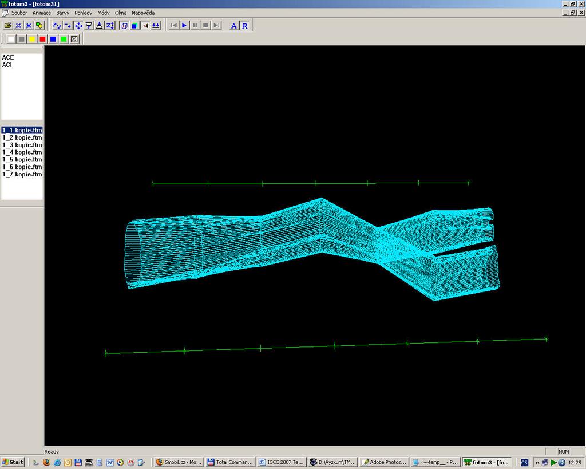Open a file with the folder icon
The height and width of the screenshot is (469, 586).
(x=8, y=25)
